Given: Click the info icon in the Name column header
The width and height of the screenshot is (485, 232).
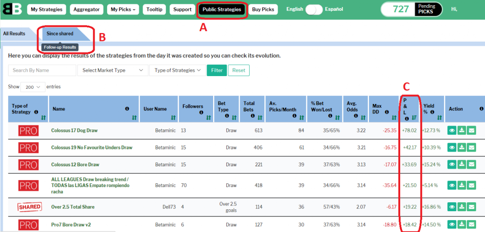Looking at the screenshot, I should (127, 109).
